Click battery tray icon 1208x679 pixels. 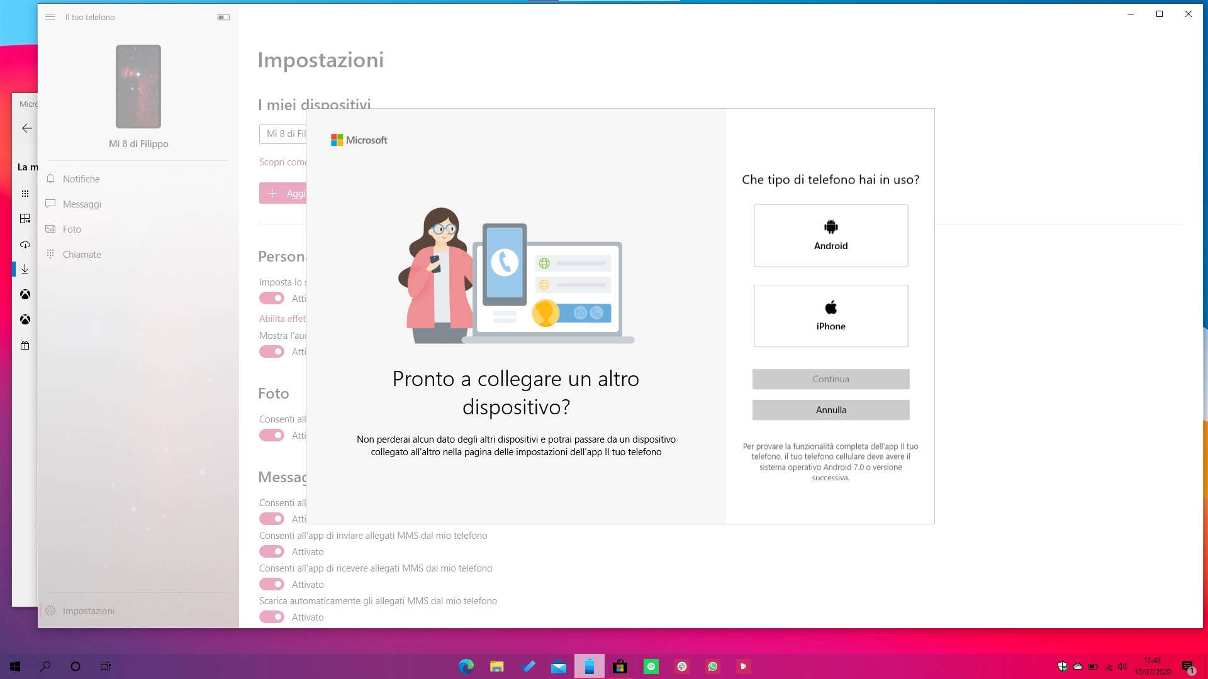1093,666
